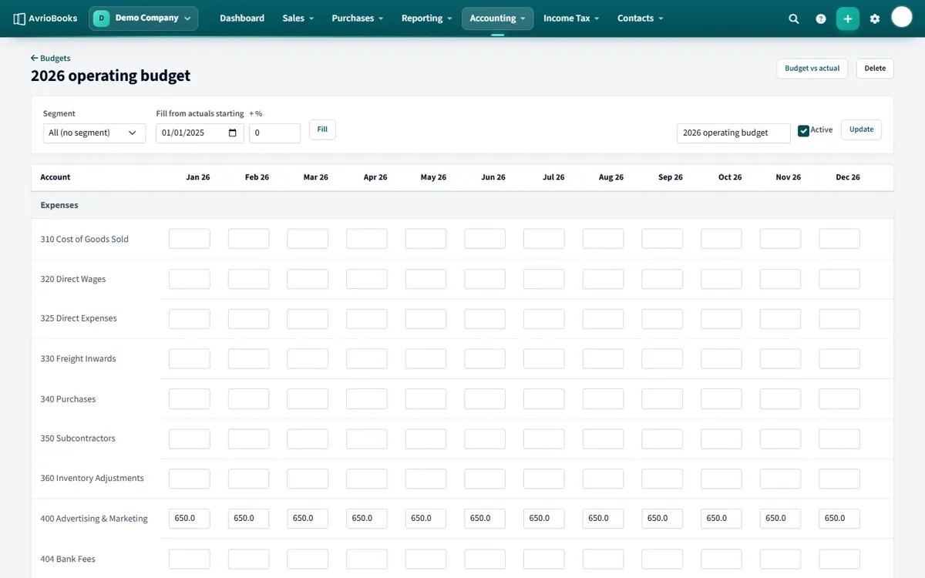Click Apr 26 cell for Freight Inwards
The width and height of the screenshot is (925, 578).
pyautogui.click(x=367, y=358)
